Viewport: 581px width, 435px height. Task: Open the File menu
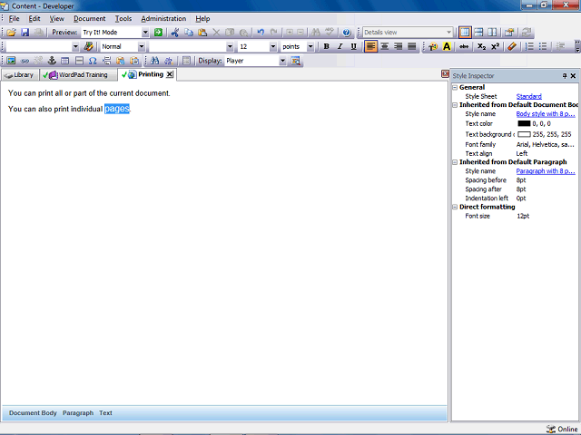(15, 18)
